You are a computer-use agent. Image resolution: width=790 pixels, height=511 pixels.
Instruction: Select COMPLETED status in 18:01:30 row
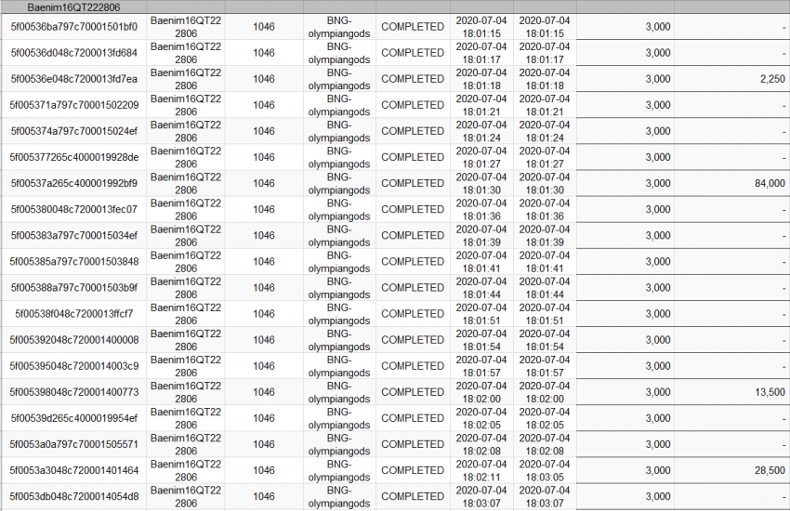pos(413,183)
